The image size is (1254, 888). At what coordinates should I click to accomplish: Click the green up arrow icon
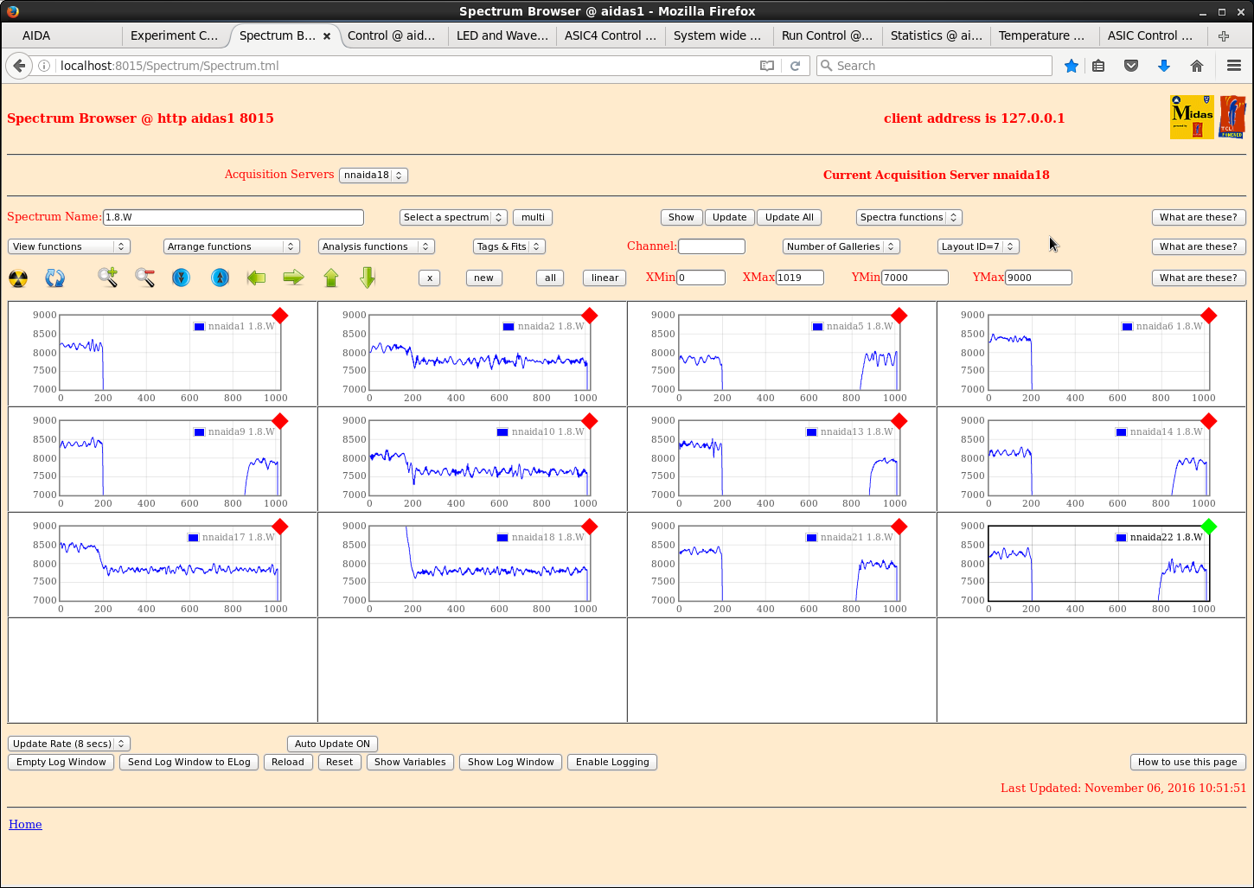pyautogui.click(x=331, y=278)
